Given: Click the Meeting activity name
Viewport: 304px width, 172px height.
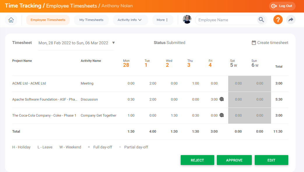Looking at the screenshot, I should (x=87, y=83).
